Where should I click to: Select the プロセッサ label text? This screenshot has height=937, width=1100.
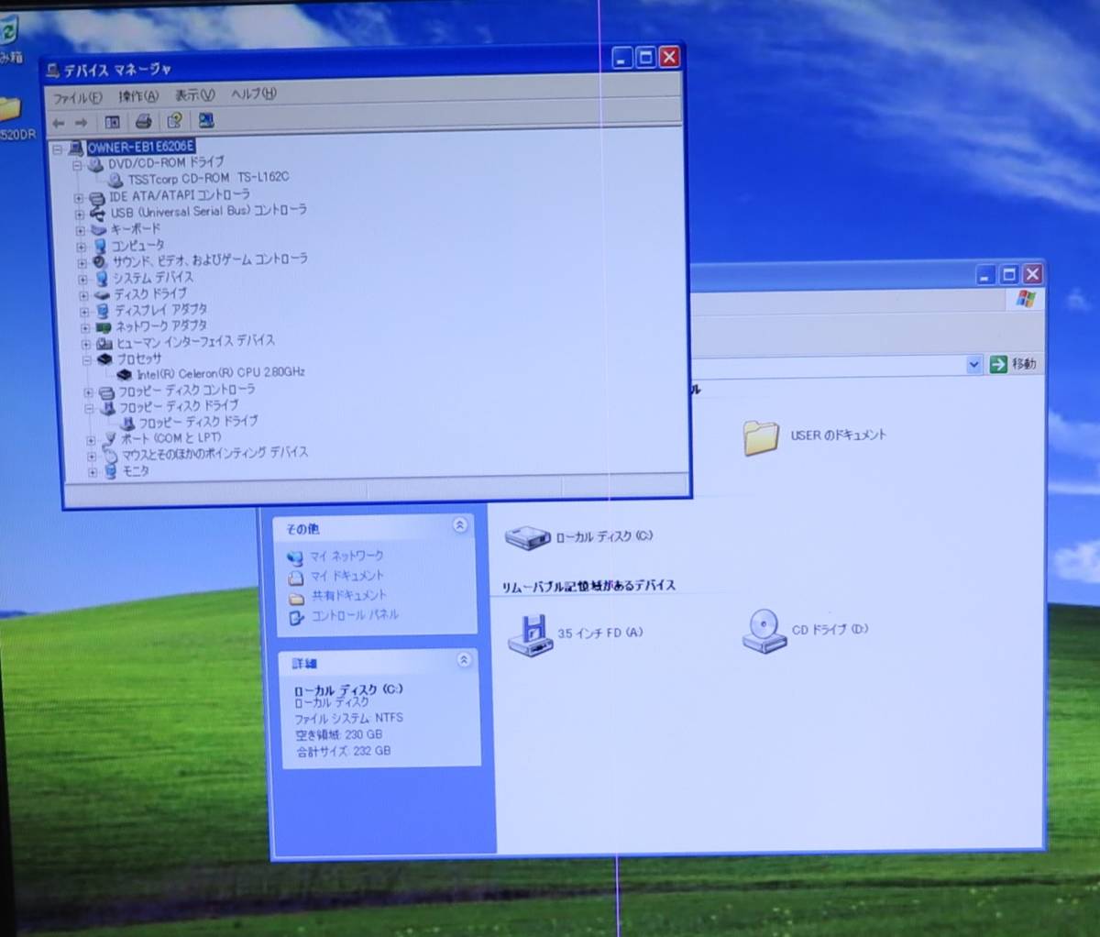[138, 359]
